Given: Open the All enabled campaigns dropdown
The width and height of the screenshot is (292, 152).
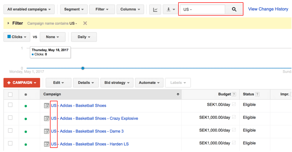Looking at the screenshot, I should pos(29,9).
